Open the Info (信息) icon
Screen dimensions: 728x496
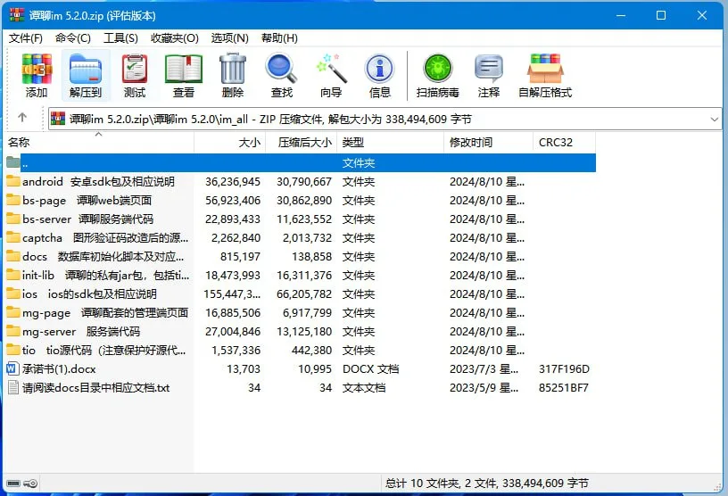[380, 70]
